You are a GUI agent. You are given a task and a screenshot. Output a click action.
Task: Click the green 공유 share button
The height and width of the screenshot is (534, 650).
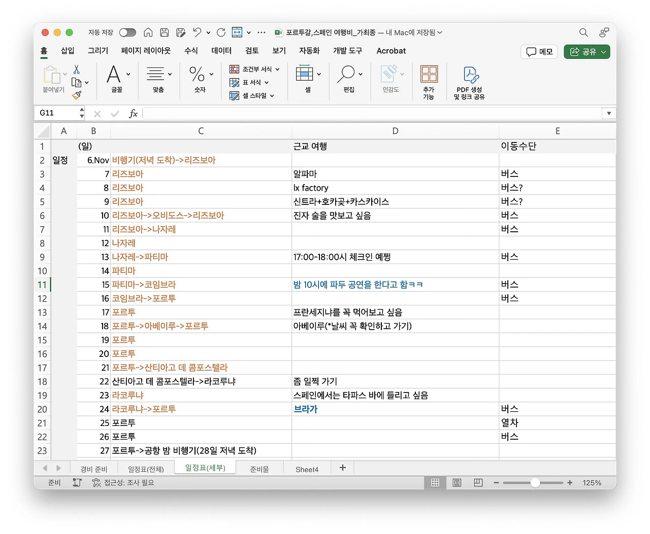click(x=587, y=52)
